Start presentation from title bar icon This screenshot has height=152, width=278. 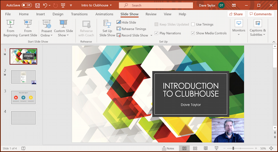[63, 5]
